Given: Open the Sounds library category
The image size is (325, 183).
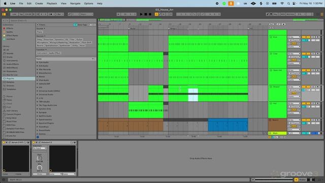Looking at the screenshot, I should click(10, 53).
